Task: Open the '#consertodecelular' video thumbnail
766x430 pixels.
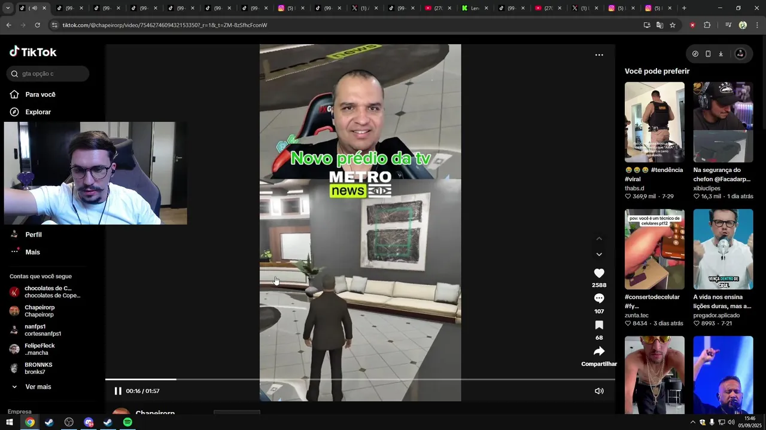Action: click(655, 249)
